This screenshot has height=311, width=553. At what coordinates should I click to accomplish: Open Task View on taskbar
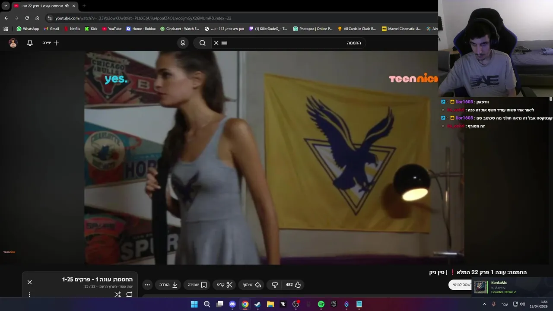point(220,304)
